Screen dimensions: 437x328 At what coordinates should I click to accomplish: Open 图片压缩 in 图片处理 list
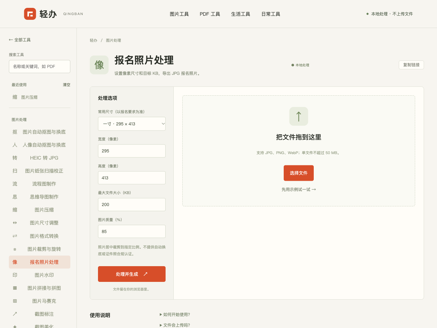point(40,210)
